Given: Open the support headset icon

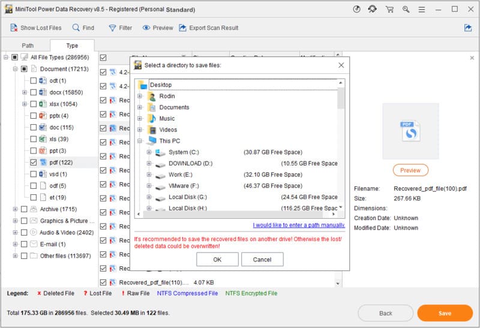Looking at the screenshot, I should 373,9.
